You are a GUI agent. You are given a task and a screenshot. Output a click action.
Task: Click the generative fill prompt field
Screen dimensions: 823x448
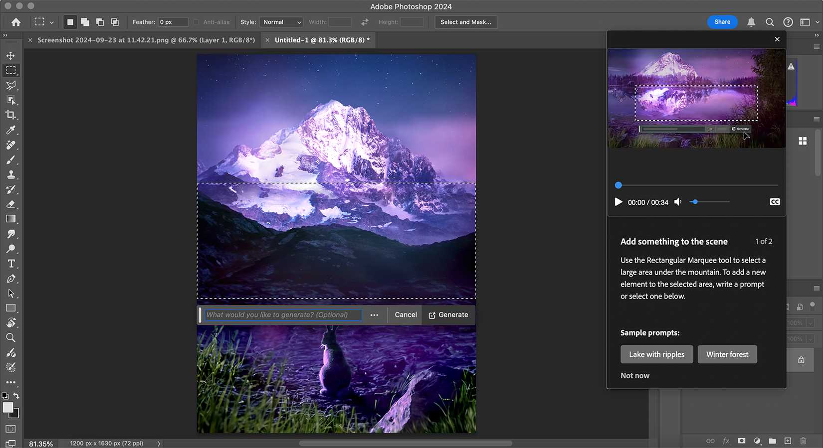tap(283, 315)
